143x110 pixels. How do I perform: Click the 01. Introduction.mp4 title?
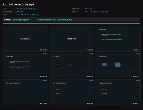click(x=18, y=4)
